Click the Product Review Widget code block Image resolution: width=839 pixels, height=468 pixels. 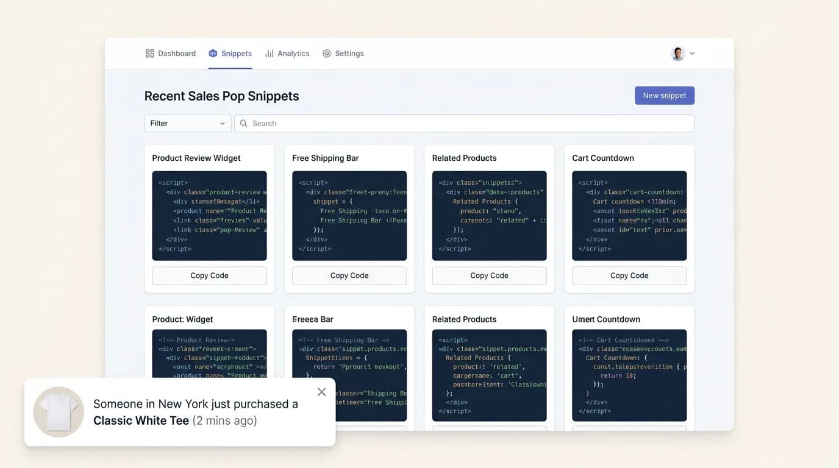pyautogui.click(x=209, y=216)
